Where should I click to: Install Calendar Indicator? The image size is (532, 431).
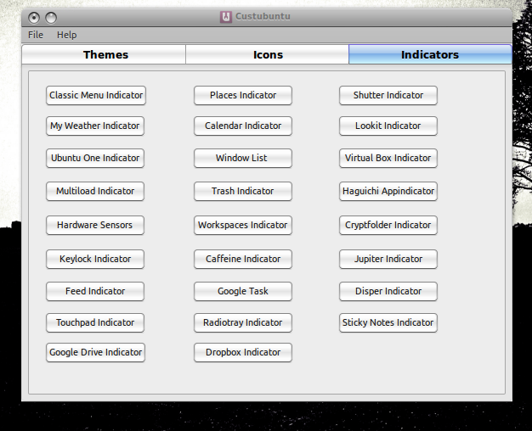tap(243, 126)
